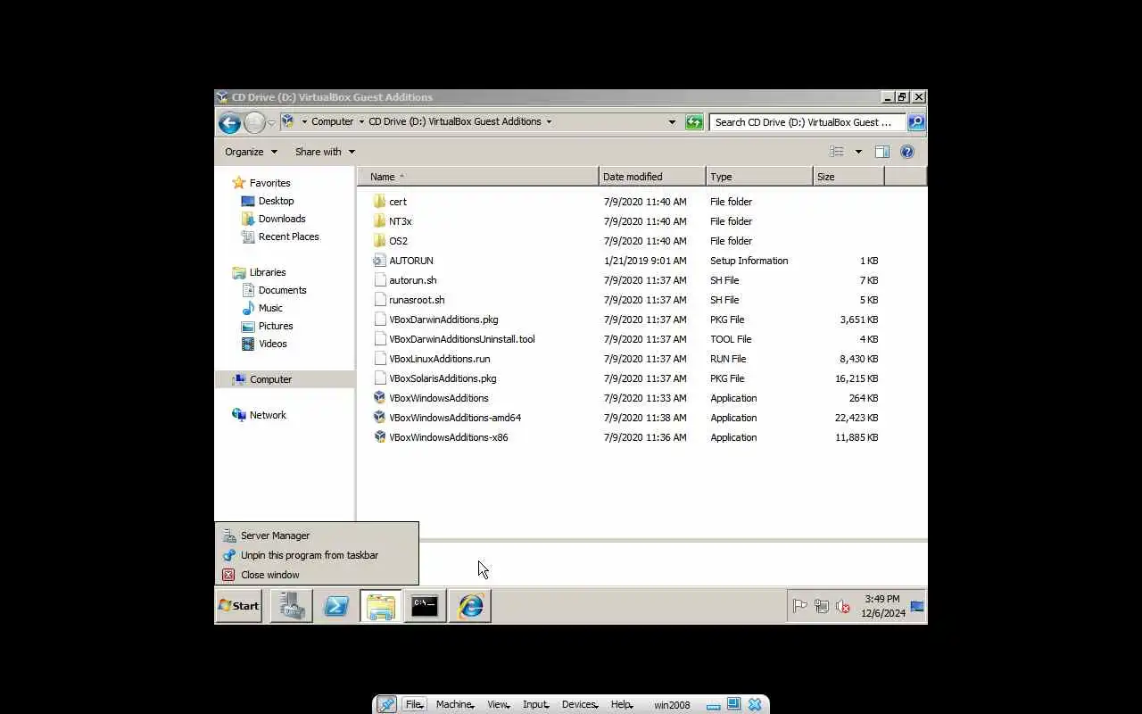The image size is (1142, 714).
Task: Click the network tray icon
Action: point(822,606)
